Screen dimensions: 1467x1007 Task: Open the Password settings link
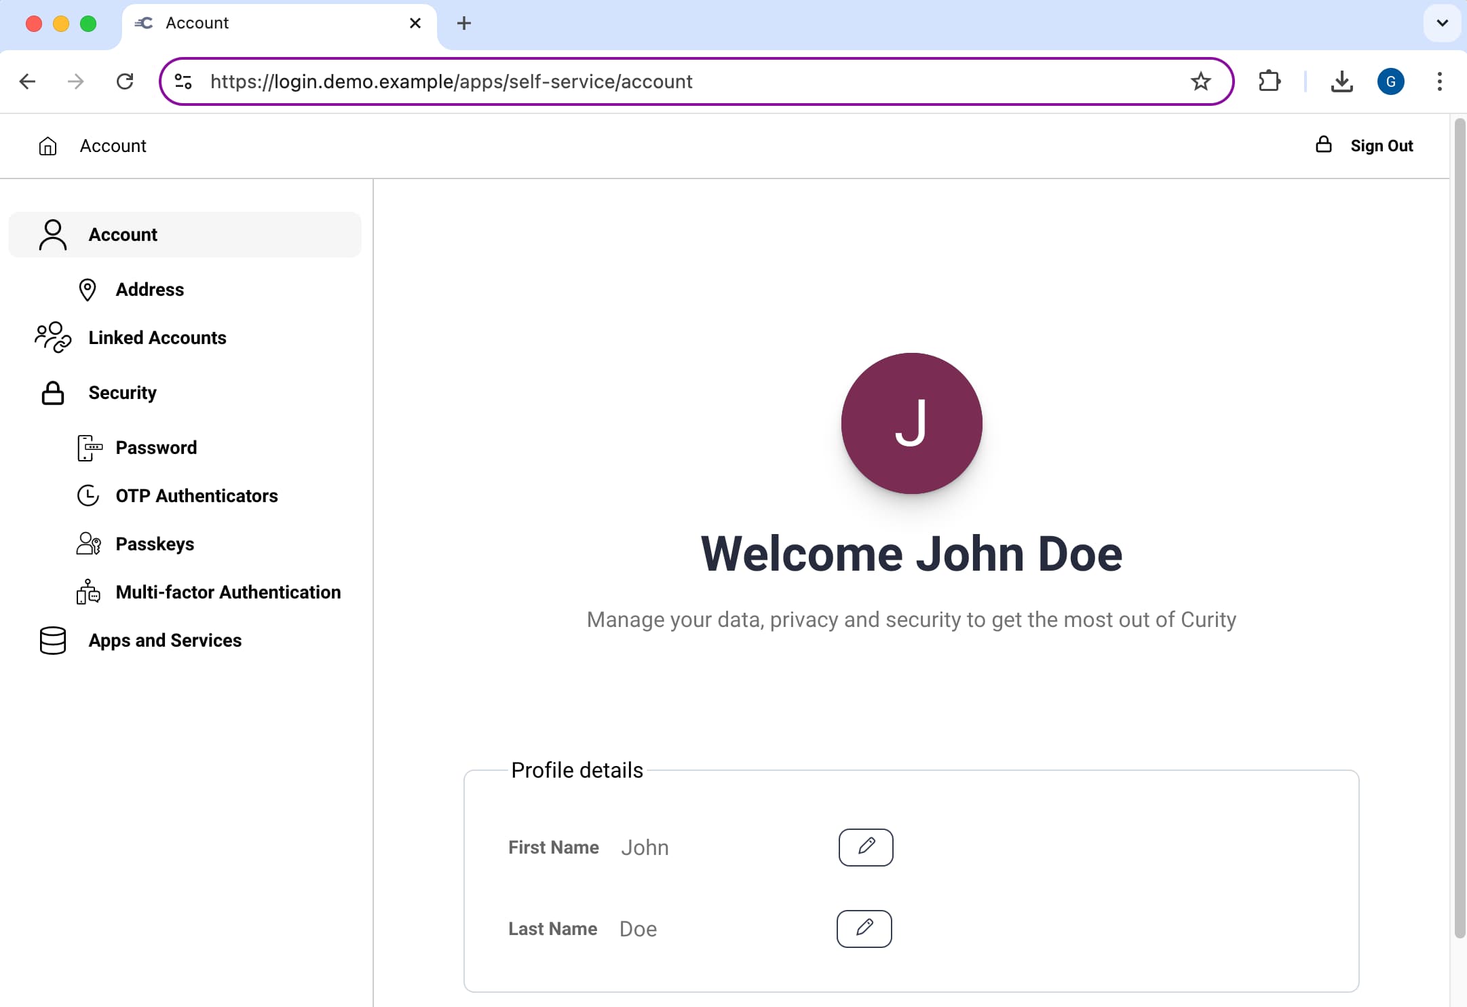point(156,448)
